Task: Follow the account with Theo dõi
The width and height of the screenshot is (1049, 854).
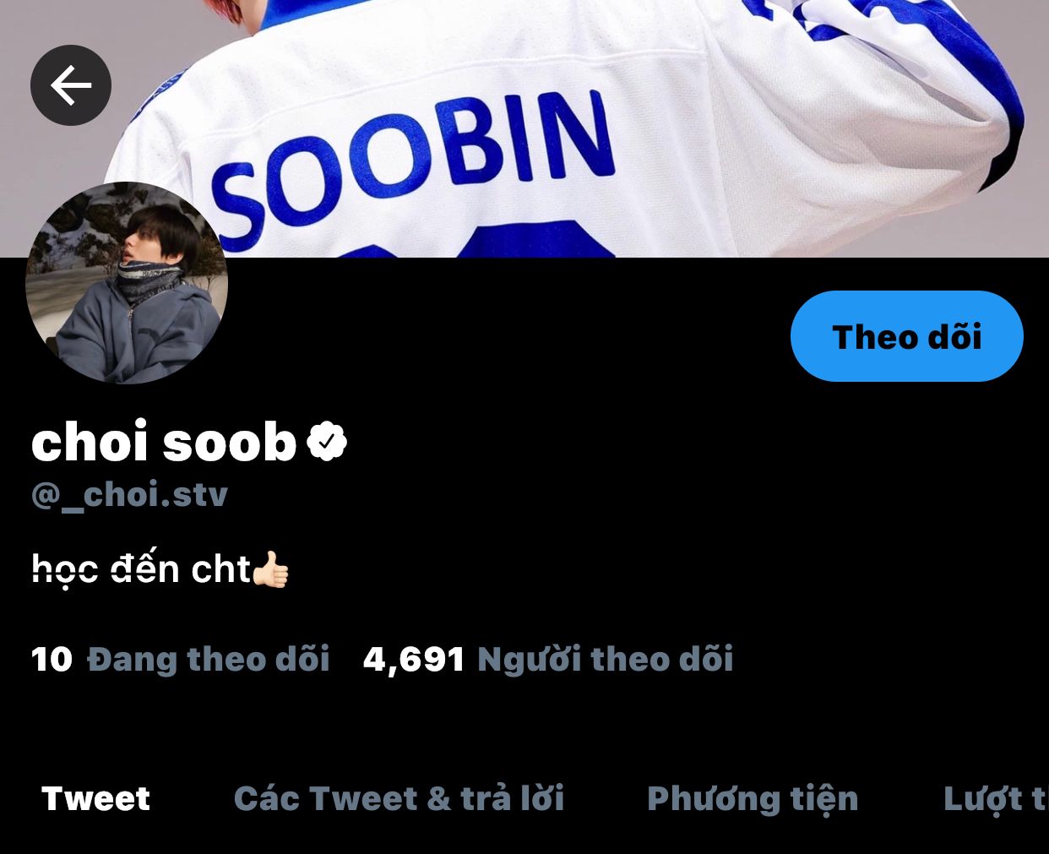Action: 907,336
